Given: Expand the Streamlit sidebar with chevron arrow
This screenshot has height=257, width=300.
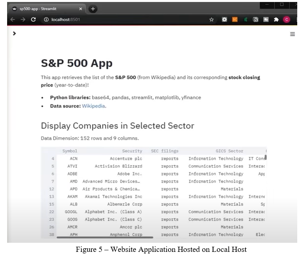Looking at the screenshot, I should (x=14, y=34).
